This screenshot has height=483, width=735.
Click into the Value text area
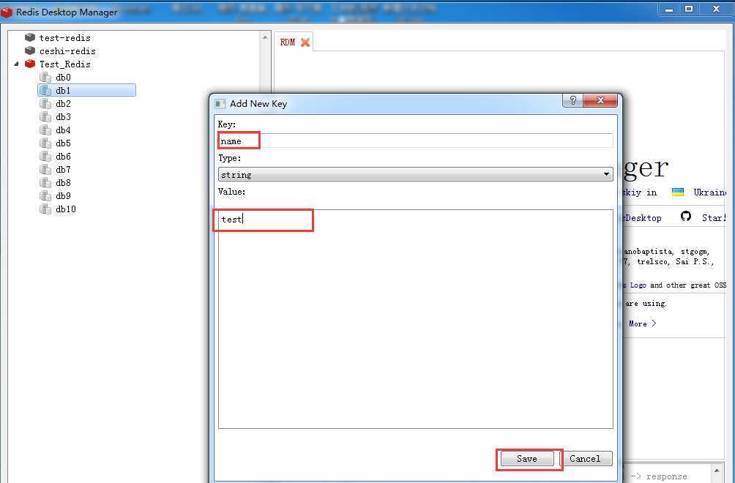tap(415, 318)
